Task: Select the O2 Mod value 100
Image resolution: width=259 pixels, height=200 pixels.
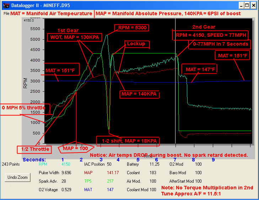Action: [x=198, y=164]
